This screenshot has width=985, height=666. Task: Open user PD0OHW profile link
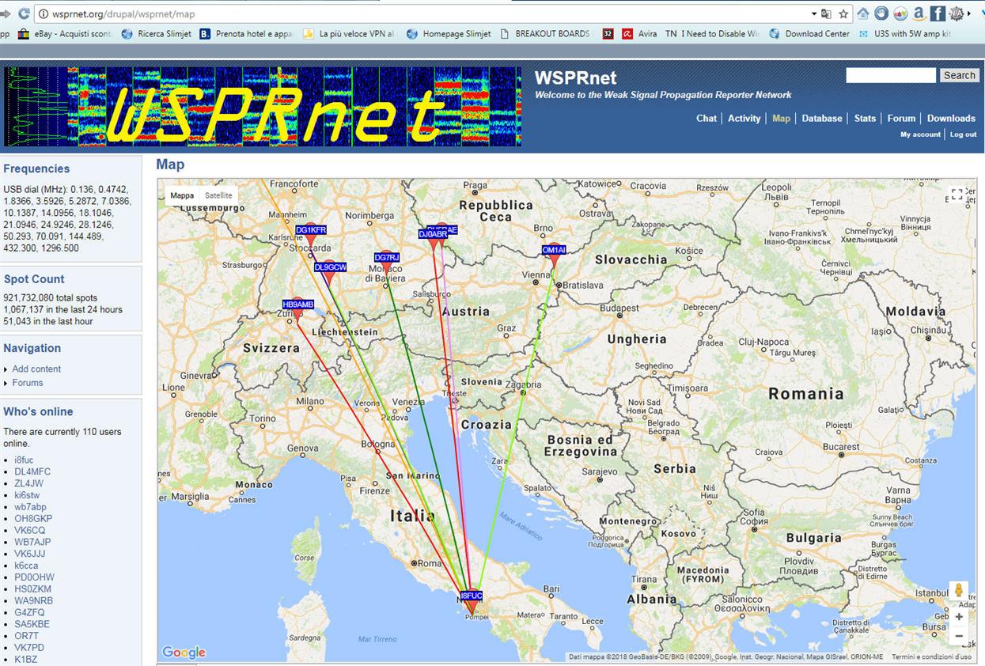coord(35,577)
